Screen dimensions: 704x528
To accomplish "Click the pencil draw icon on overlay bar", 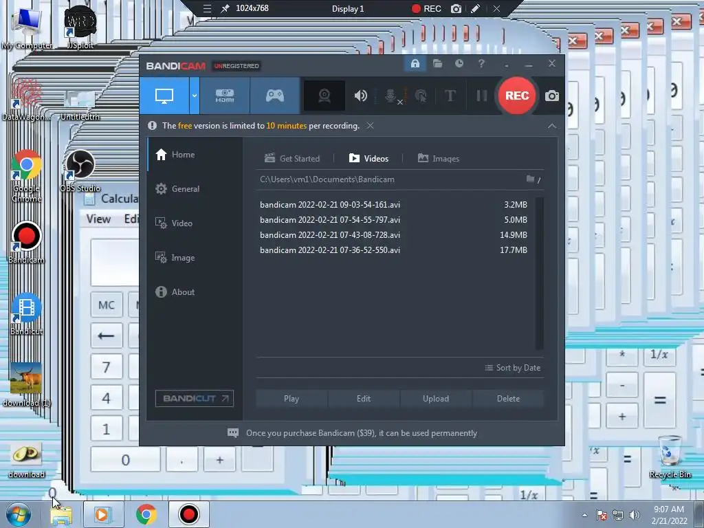I will coord(476,8).
